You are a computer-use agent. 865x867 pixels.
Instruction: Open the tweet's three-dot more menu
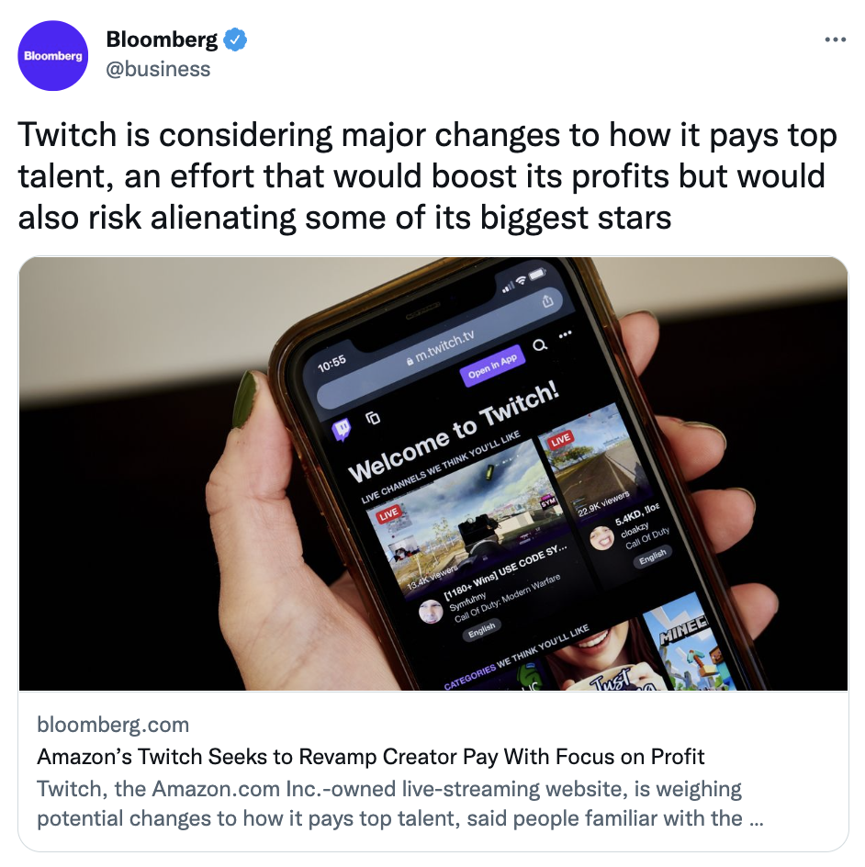coord(835,39)
